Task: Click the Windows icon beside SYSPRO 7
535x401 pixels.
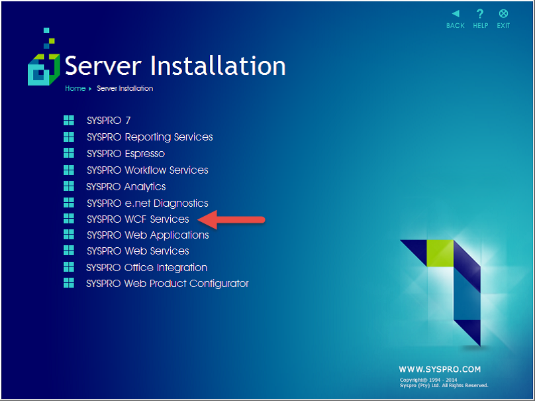Action: (x=69, y=121)
